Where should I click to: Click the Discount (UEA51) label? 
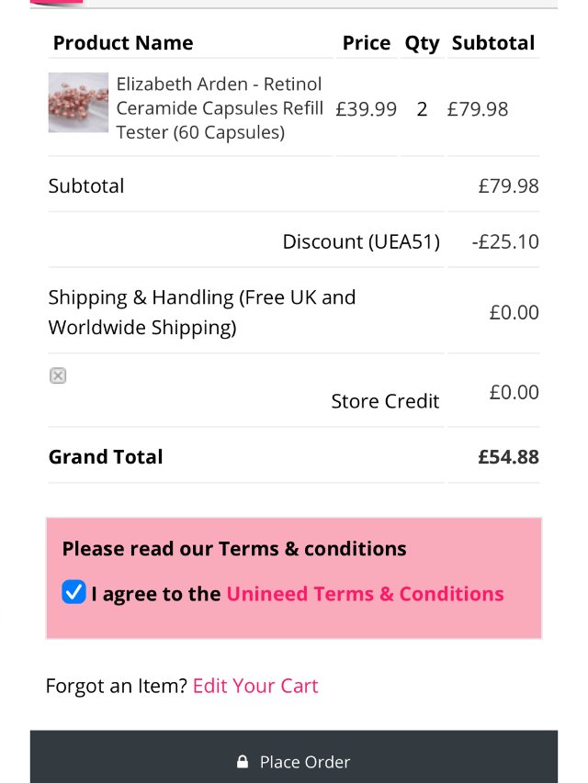[x=361, y=241]
